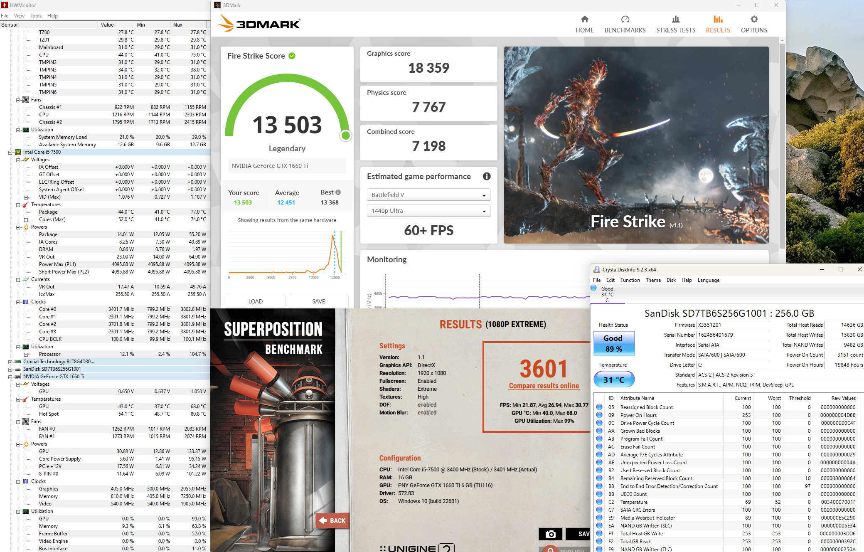The image size is (864, 552).
Task: Open STRESS TESTS section in 3DMark
Action: pos(675,25)
